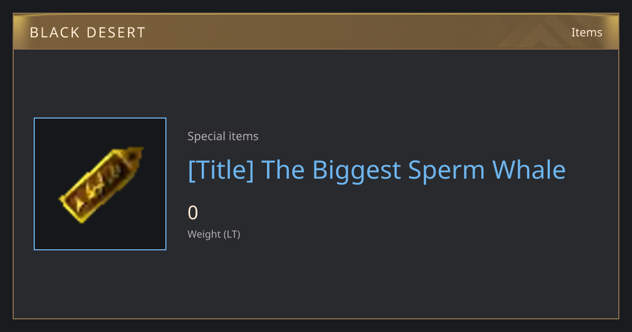
Task: Click the Weight (LT) label
Action: [214, 235]
